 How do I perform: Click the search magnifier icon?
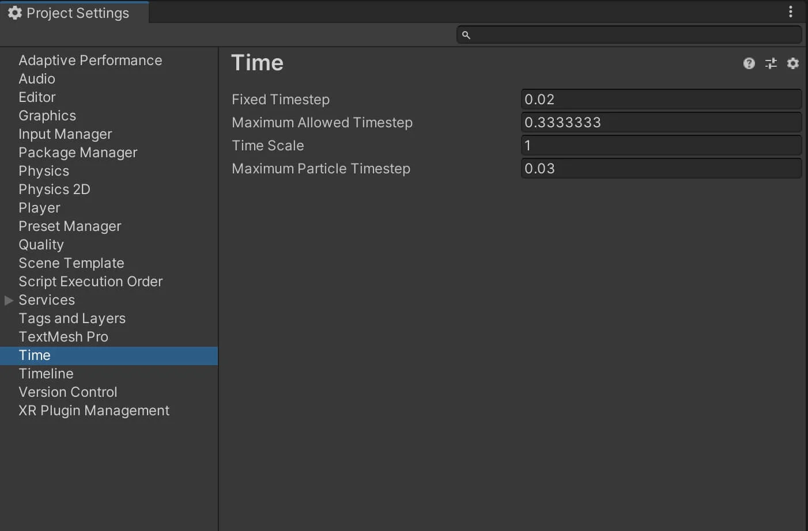(x=466, y=35)
